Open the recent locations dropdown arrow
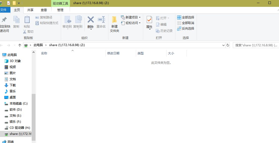 pos(14,45)
